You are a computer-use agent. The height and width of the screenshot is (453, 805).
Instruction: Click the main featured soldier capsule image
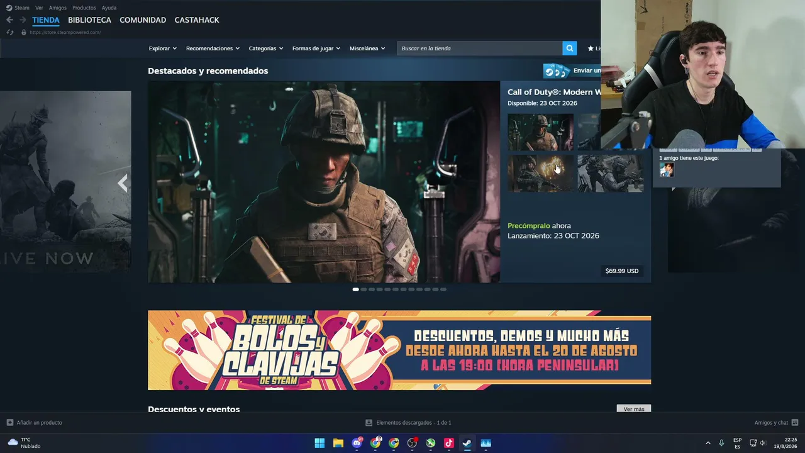[324, 182]
